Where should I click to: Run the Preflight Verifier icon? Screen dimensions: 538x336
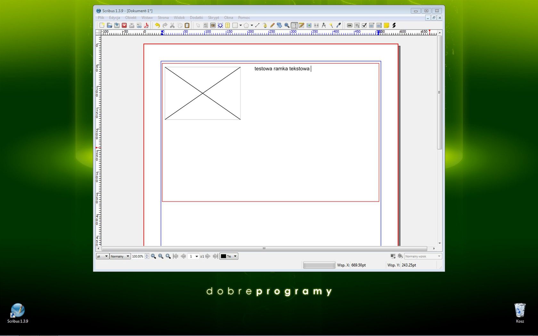[x=139, y=25]
